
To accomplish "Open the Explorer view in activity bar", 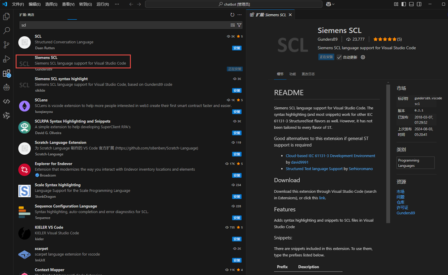I will 6,17.
